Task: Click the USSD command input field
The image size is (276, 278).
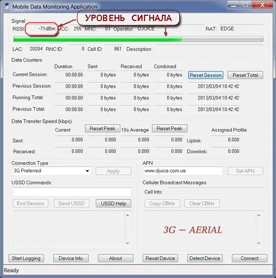Action: (x=72, y=192)
